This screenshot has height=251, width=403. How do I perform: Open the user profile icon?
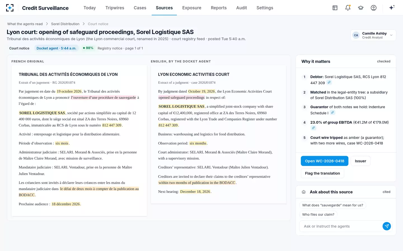374,8
